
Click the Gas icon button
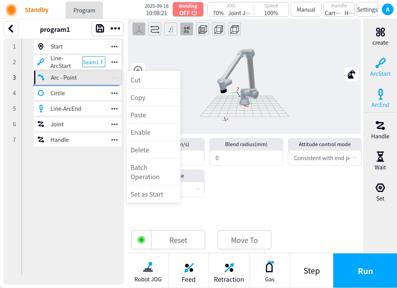270,271
